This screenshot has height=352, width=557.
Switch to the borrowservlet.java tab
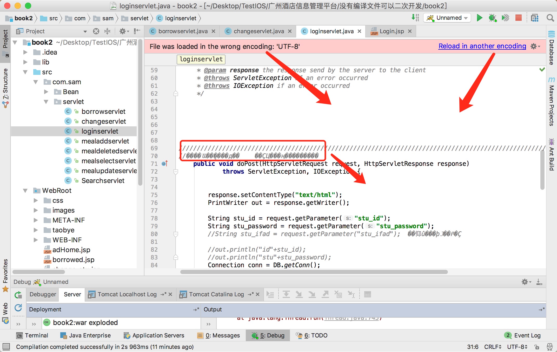click(x=183, y=31)
